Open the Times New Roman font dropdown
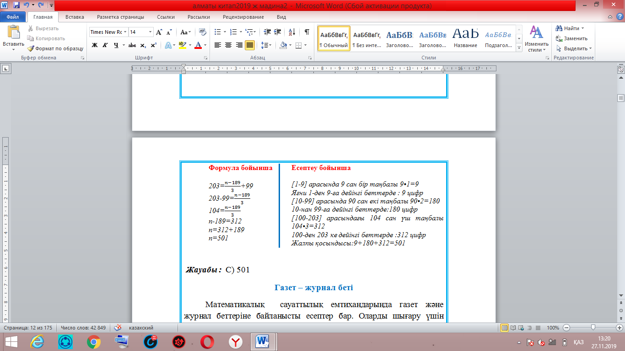This screenshot has width=625, height=351. coord(125,32)
